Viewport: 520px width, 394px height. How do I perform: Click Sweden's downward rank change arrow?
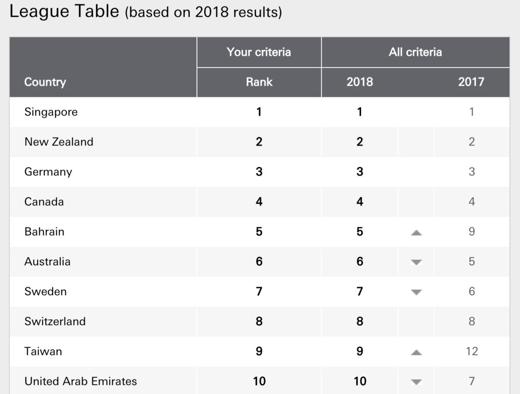click(x=416, y=292)
